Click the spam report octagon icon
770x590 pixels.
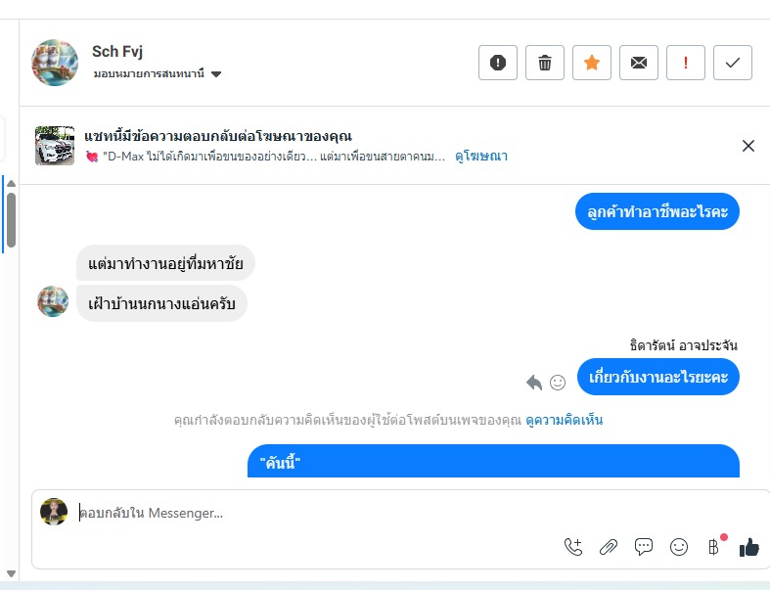[x=498, y=63]
